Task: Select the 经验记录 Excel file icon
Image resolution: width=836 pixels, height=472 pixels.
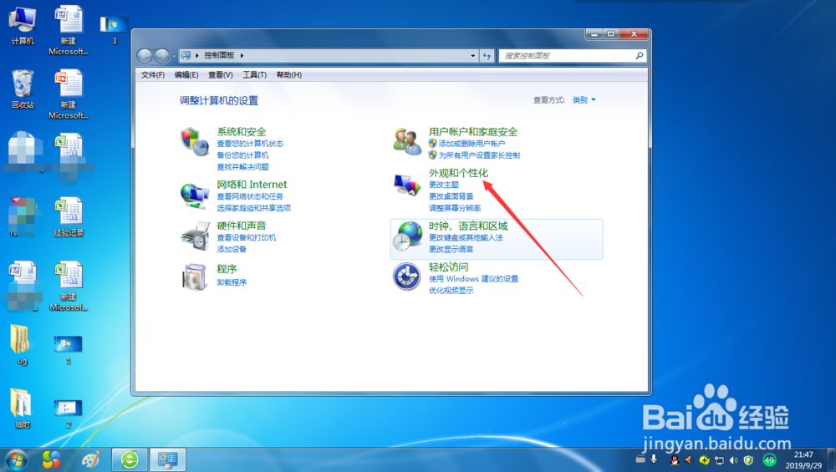Action: [69, 217]
